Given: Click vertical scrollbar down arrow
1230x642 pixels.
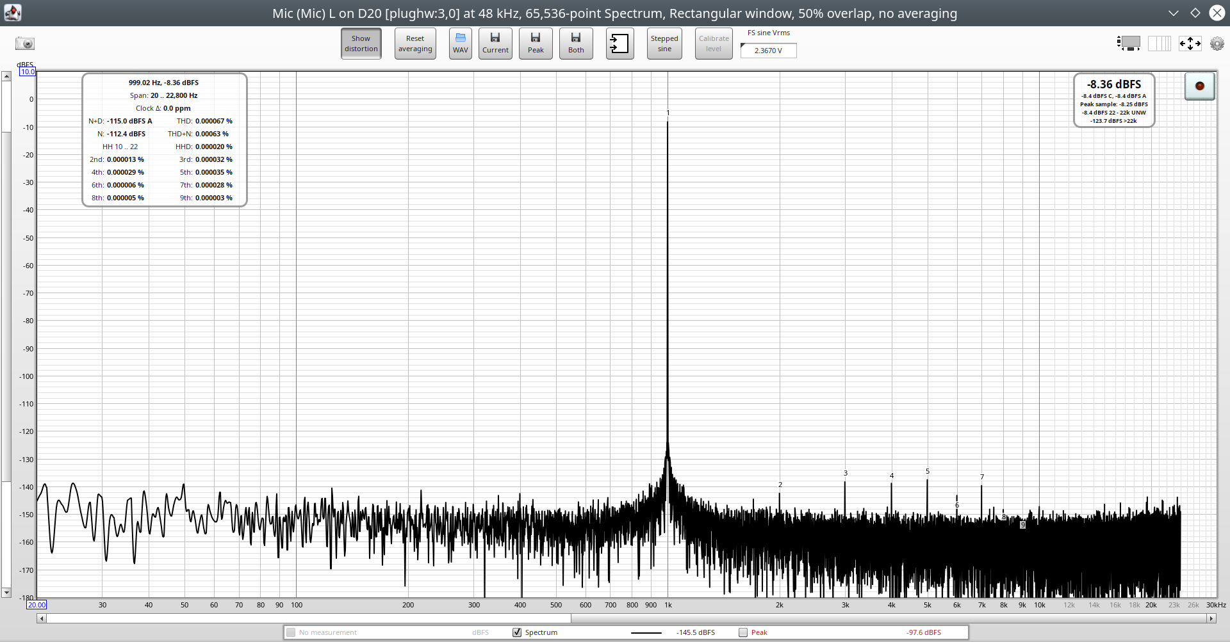Looking at the screenshot, I should pos(6,593).
